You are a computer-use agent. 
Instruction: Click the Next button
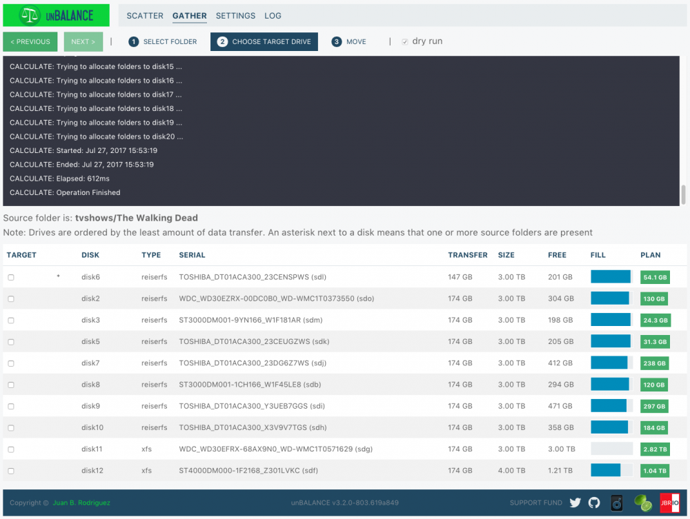(83, 42)
